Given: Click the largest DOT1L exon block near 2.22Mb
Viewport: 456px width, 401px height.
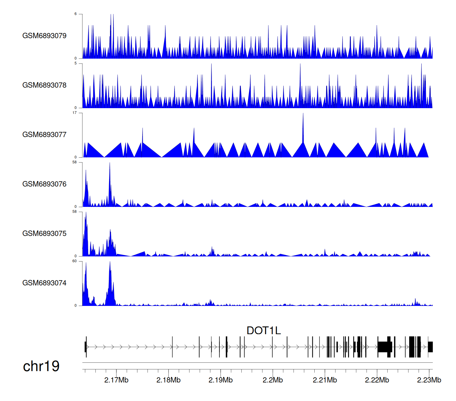Looking at the screenshot, I should click(x=385, y=347).
